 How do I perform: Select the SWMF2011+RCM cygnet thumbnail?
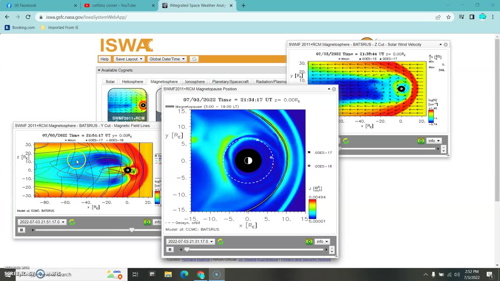[x=127, y=105]
